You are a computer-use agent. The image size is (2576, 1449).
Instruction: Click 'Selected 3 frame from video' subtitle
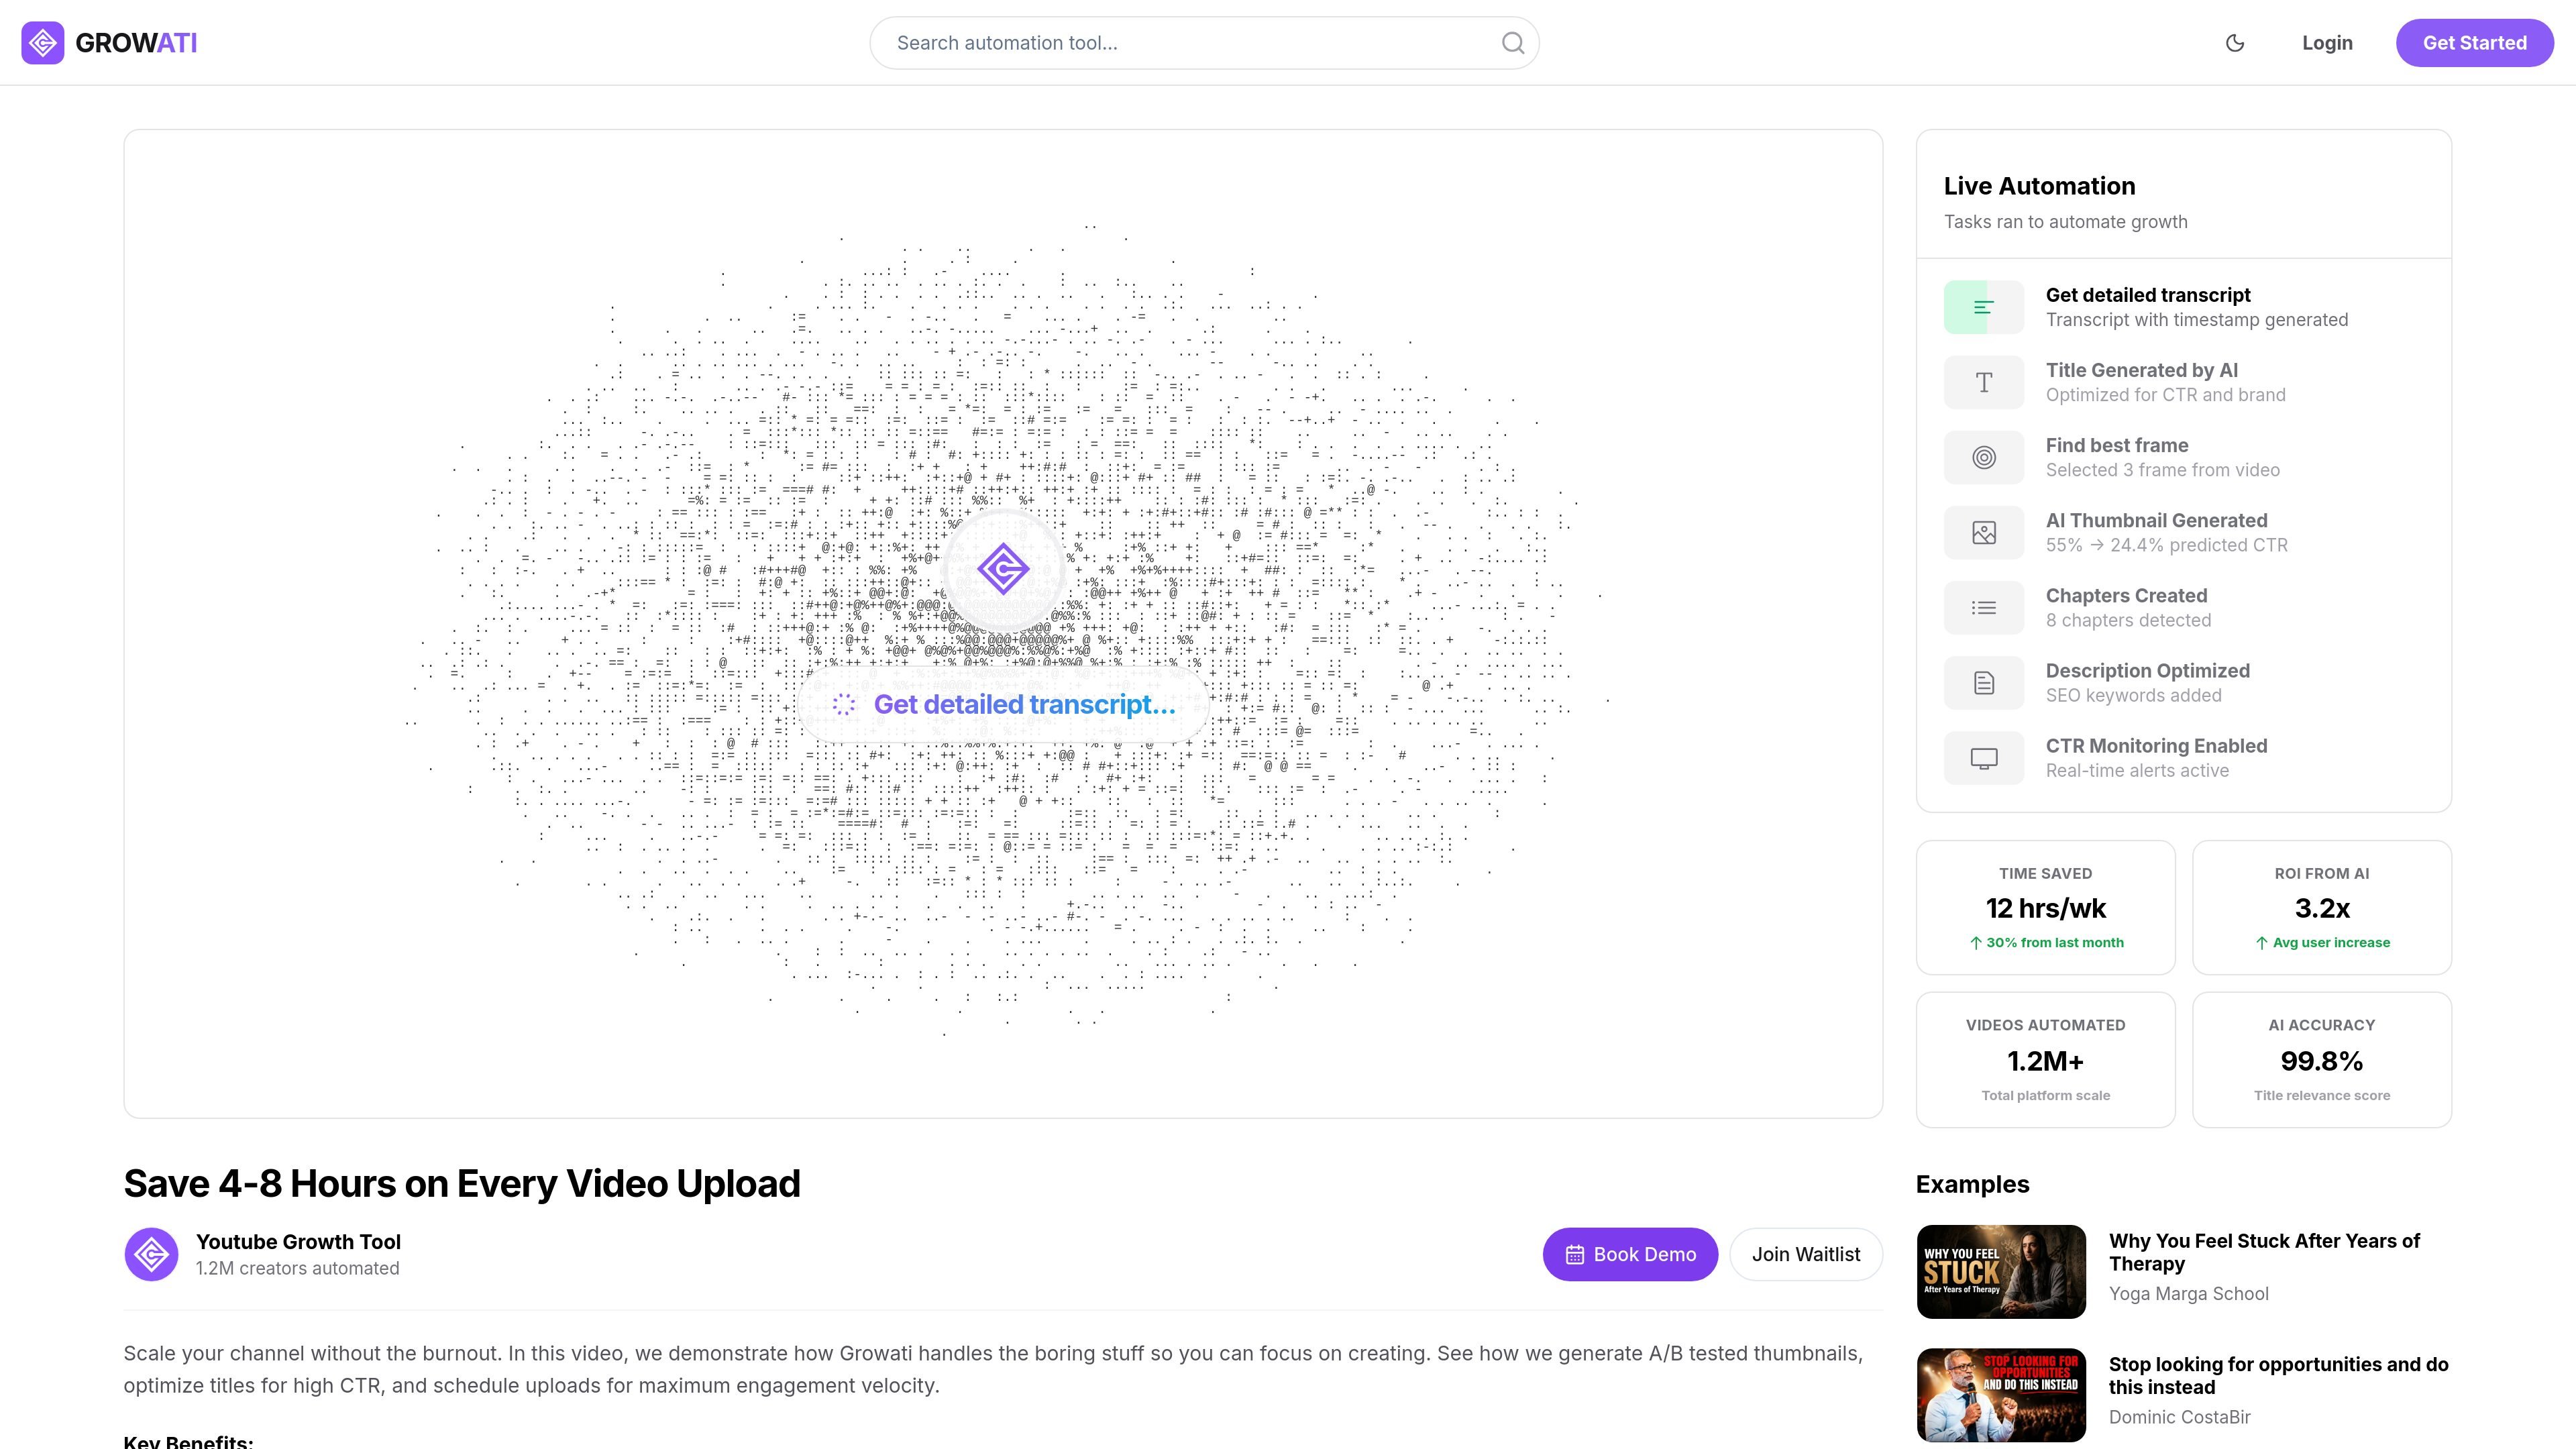[2162, 470]
